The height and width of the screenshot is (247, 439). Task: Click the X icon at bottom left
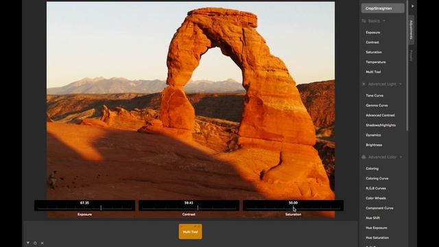(x=43, y=243)
